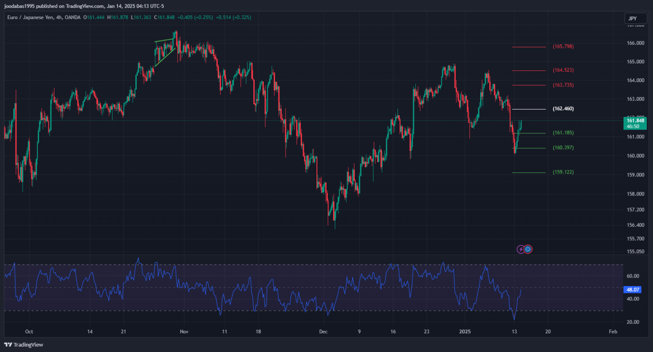Click the green 160.397 support level label
Screen dimensions: 653x352
click(563, 148)
